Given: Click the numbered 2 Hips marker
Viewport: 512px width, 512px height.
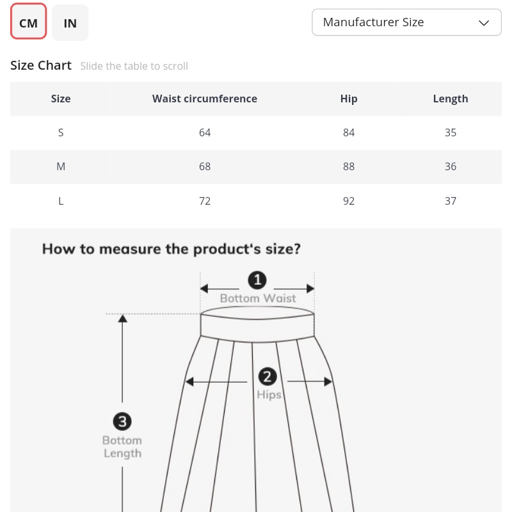Looking at the screenshot, I should [x=267, y=376].
